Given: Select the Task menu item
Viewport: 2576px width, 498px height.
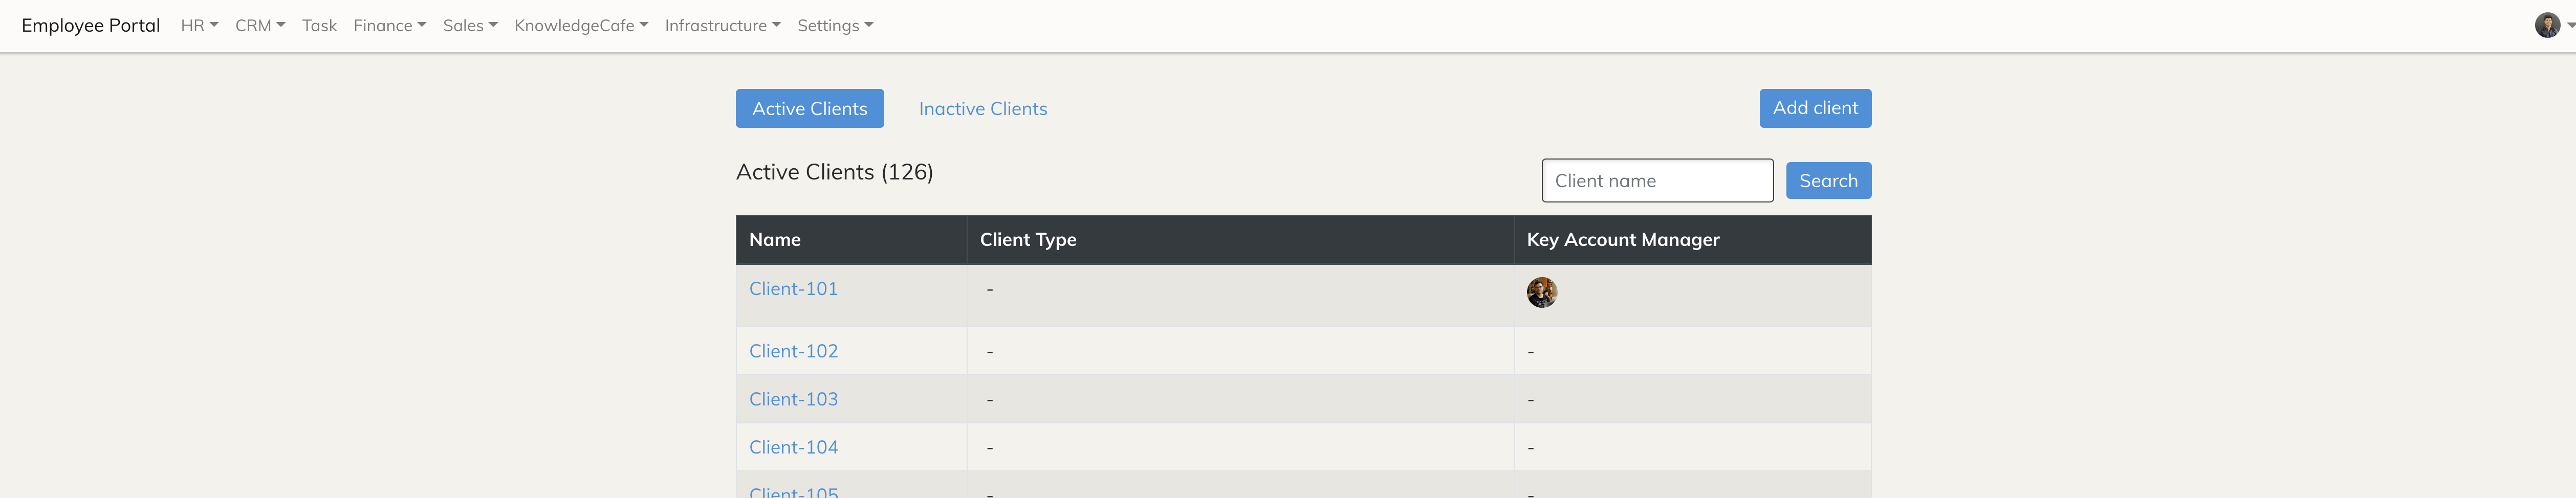Looking at the screenshot, I should click(318, 25).
